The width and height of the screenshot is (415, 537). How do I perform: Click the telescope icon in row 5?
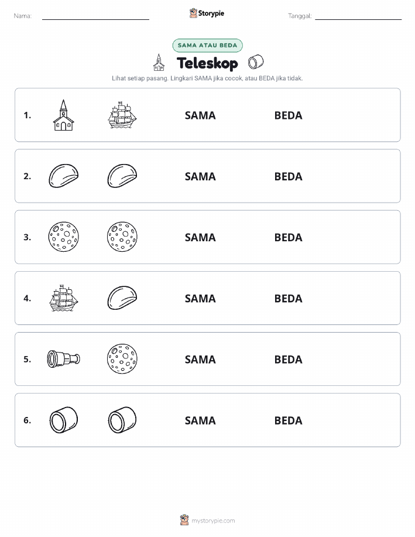click(x=64, y=359)
